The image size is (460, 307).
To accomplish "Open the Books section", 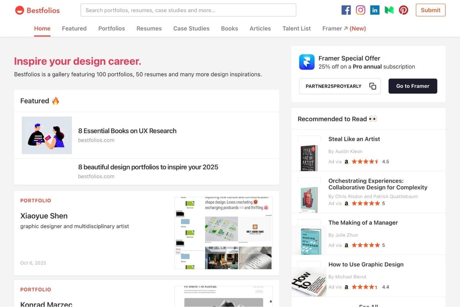I will point(229,28).
